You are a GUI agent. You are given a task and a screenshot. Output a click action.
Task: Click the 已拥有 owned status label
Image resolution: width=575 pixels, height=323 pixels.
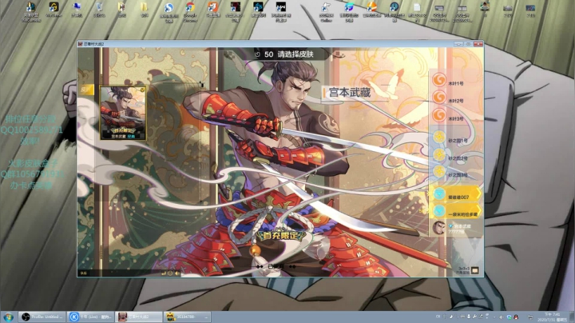[x=276, y=266]
